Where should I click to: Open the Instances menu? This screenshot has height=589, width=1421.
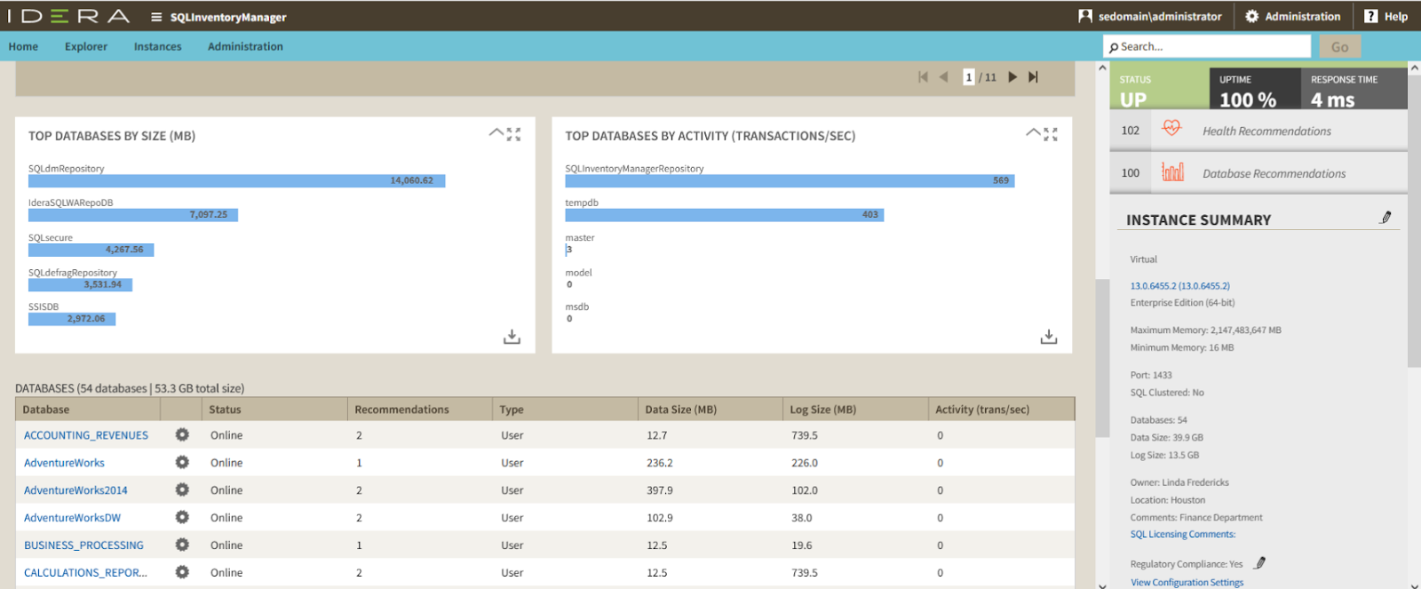pyautogui.click(x=158, y=46)
